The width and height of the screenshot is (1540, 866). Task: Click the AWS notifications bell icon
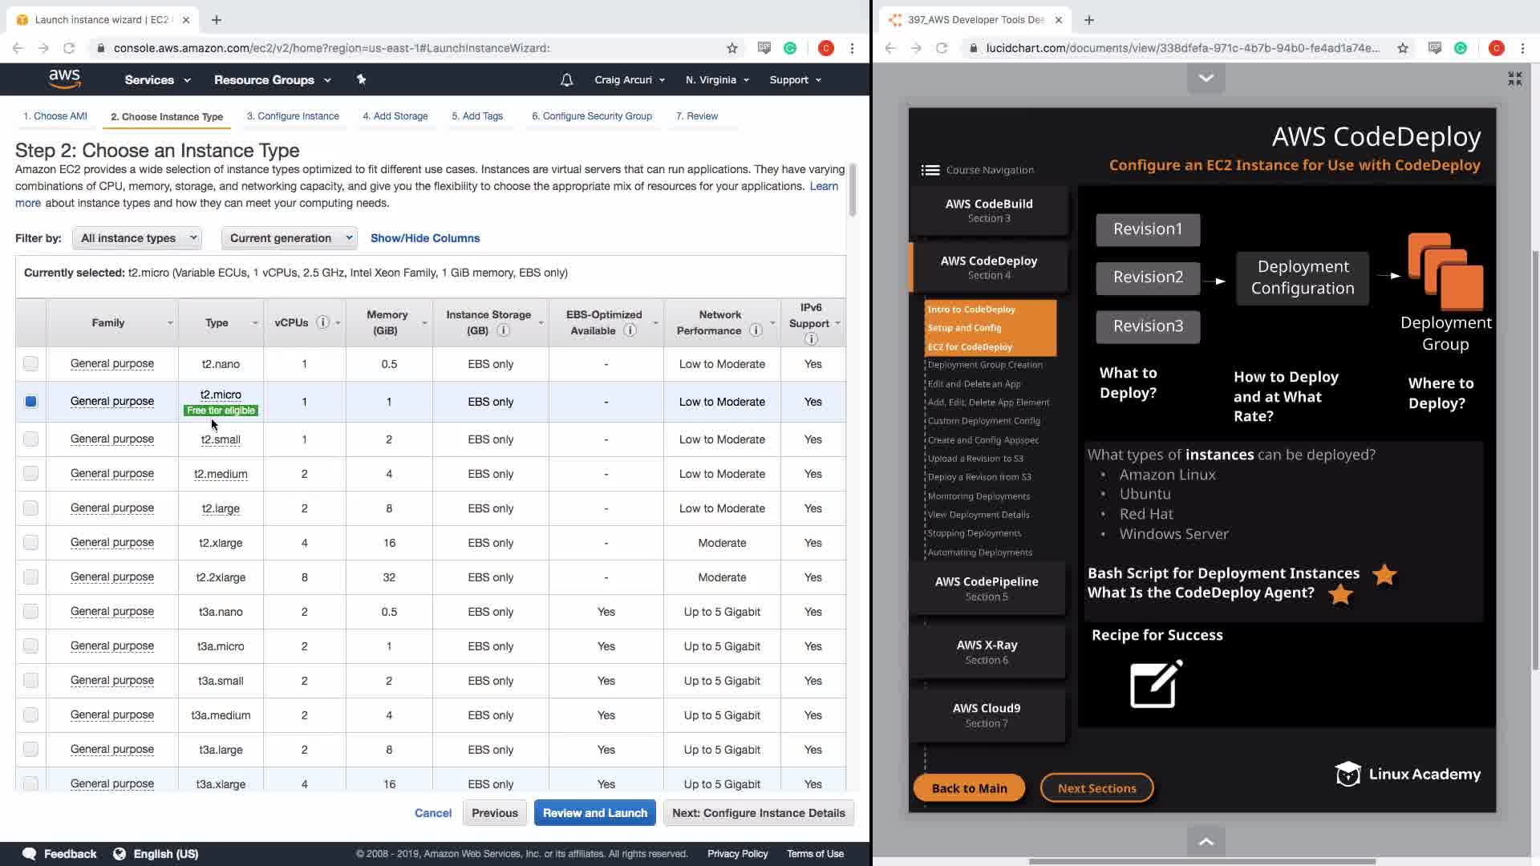coord(566,79)
